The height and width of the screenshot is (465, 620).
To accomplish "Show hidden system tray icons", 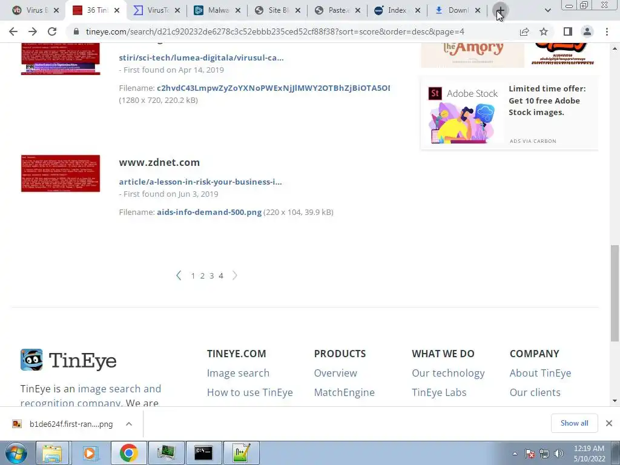I will 515,453.
